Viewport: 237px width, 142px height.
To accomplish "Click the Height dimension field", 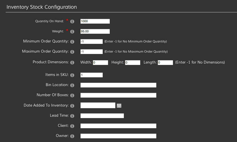I will click(133, 62).
